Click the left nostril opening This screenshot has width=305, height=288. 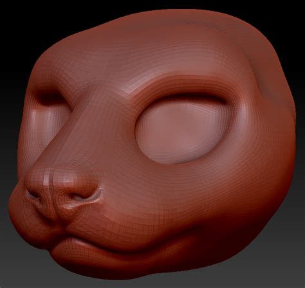point(33,195)
